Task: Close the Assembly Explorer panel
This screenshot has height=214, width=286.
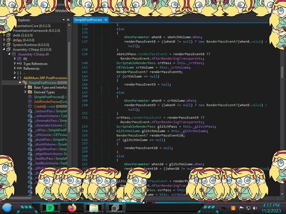Action: point(68,20)
